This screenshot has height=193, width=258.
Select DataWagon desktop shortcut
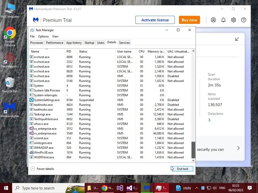pyautogui.click(x=10, y=60)
